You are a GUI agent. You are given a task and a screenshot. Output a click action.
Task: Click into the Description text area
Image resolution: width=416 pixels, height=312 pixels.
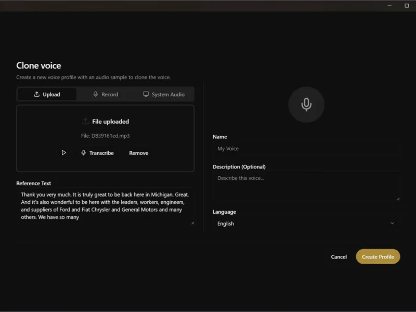pyautogui.click(x=306, y=187)
